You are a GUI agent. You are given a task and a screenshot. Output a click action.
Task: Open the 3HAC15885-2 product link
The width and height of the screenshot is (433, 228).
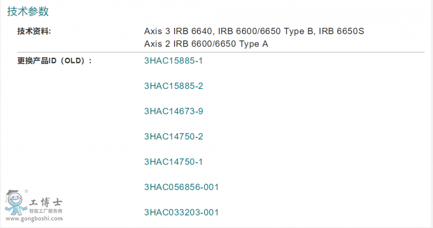point(173,86)
